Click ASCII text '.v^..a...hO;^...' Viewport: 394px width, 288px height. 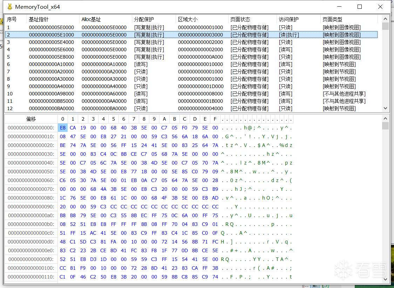(257, 198)
